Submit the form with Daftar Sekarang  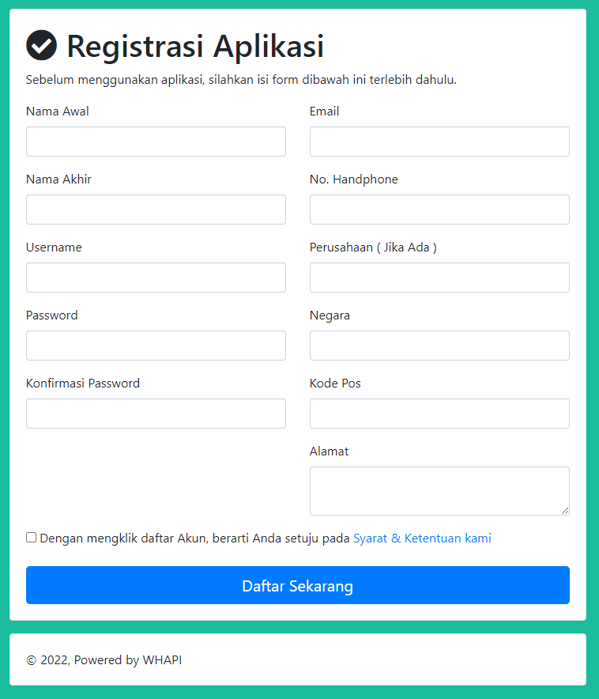tap(297, 585)
